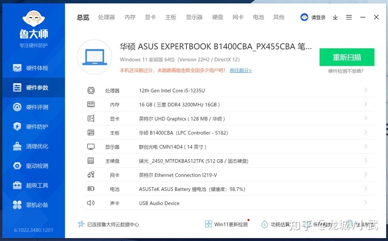The height and width of the screenshot is (241, 388).
Task: Click the 生成报告 button
Action: tap(360, 224)
